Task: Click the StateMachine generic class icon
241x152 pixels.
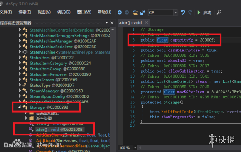Action: [25, 52]
